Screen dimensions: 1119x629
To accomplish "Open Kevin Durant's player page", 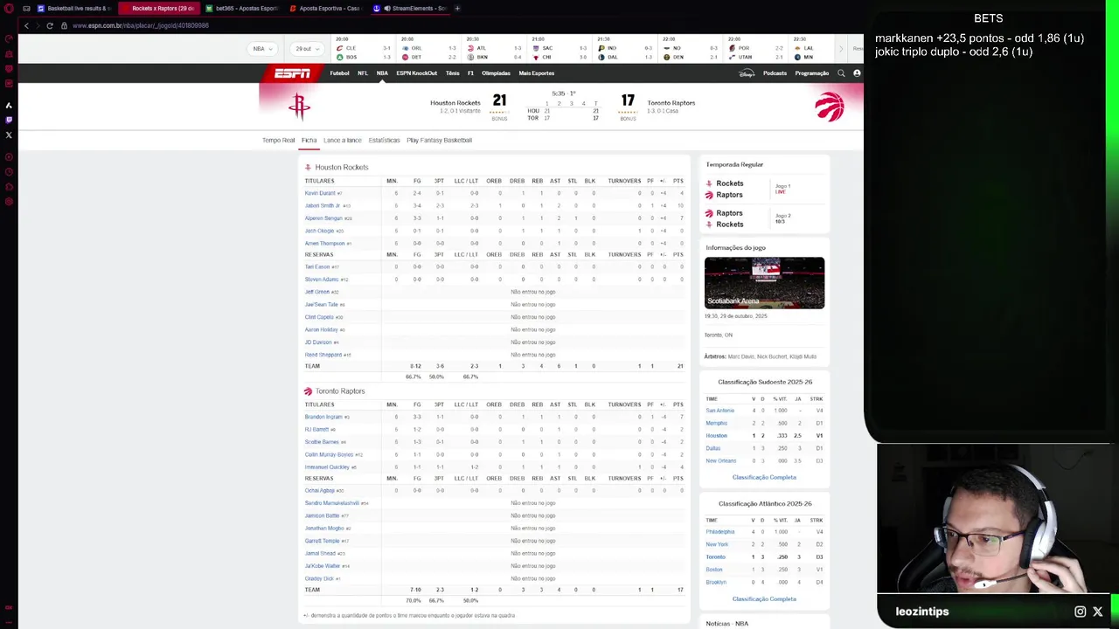I will click(x=320, y=193).
